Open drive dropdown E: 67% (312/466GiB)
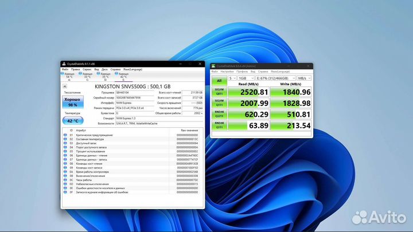 pyautogui.click(x=275, y=78)
